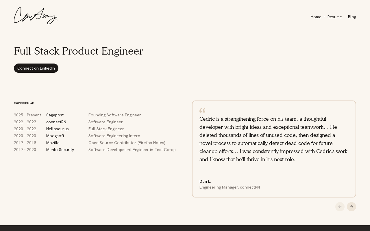Screen dimensions: 370x231
Task: Click the previous testimonial left arrow
Action: [340, 207]
